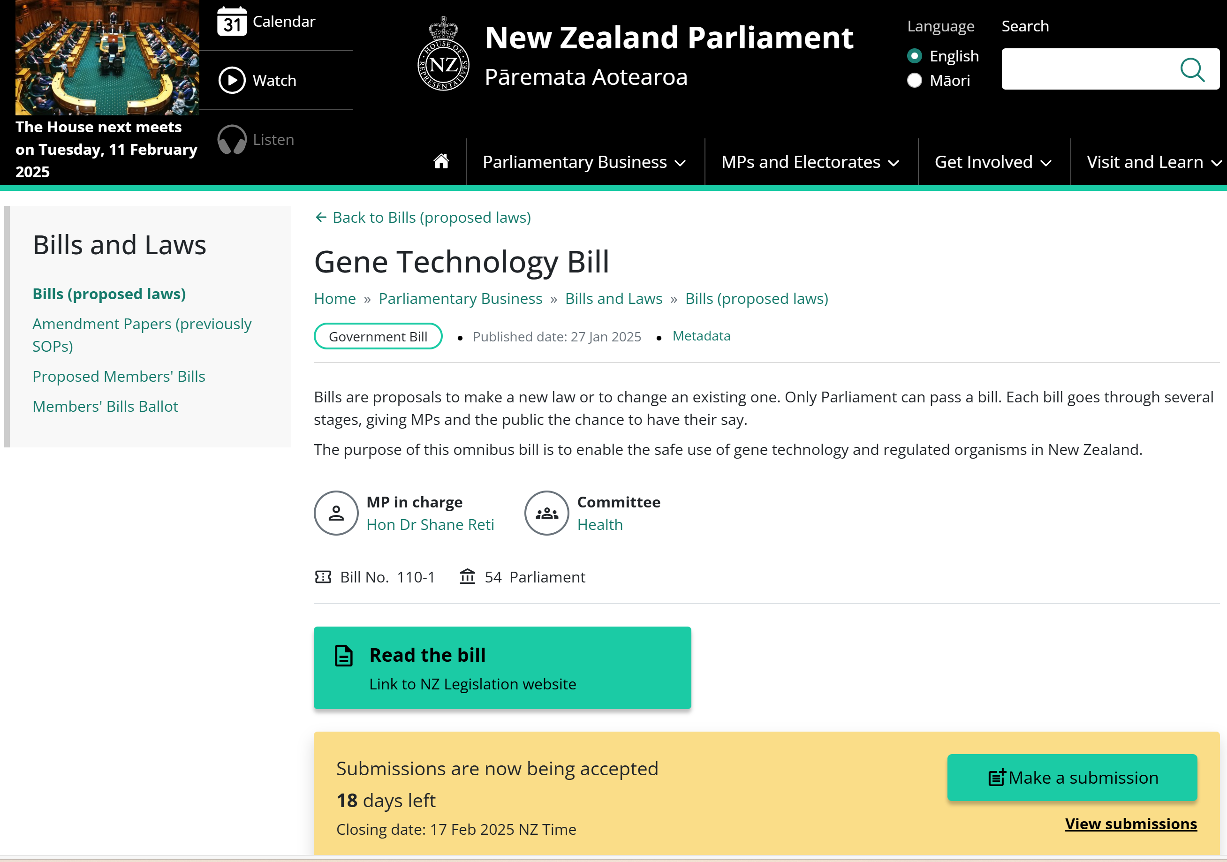Click Home breadcrumb link
Screen dimensions: 1227x862
(334, 299)
